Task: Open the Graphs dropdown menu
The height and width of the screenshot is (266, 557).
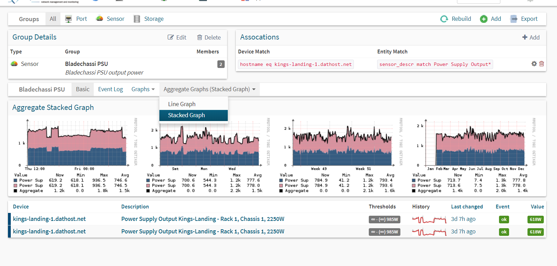Action: 143,89
